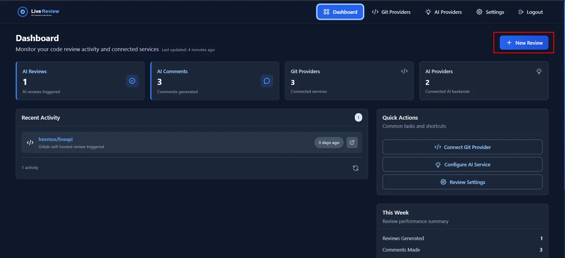Open Settings in the top navigation

(x=490, y=12)
